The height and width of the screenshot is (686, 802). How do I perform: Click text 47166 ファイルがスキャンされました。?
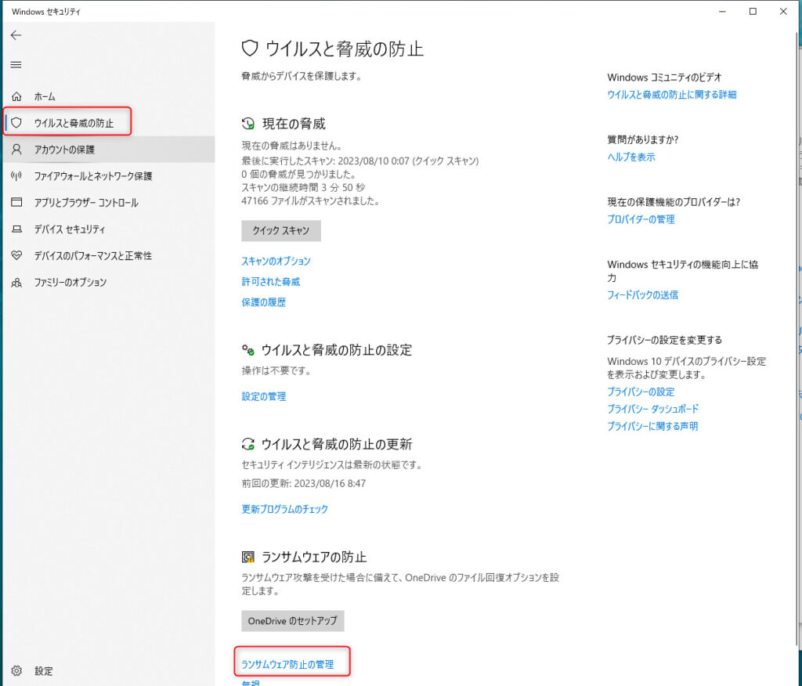click(310, 201)
